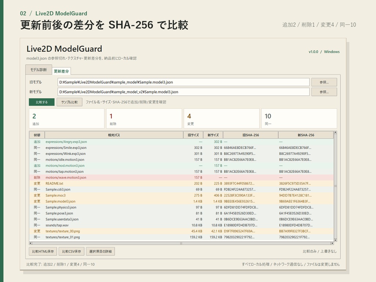This screenshot has height=282, width=376.
Task: Select row Sample.pose3.json
Action: tap(181, 213)
